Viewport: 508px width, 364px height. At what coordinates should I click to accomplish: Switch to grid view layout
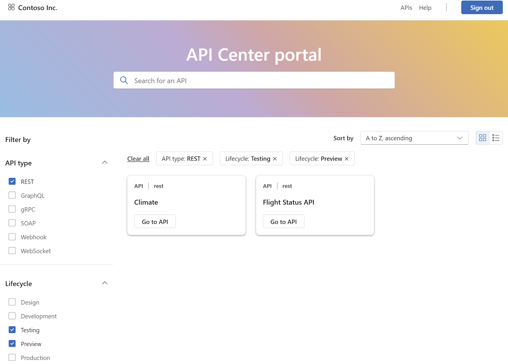(482, 137)
